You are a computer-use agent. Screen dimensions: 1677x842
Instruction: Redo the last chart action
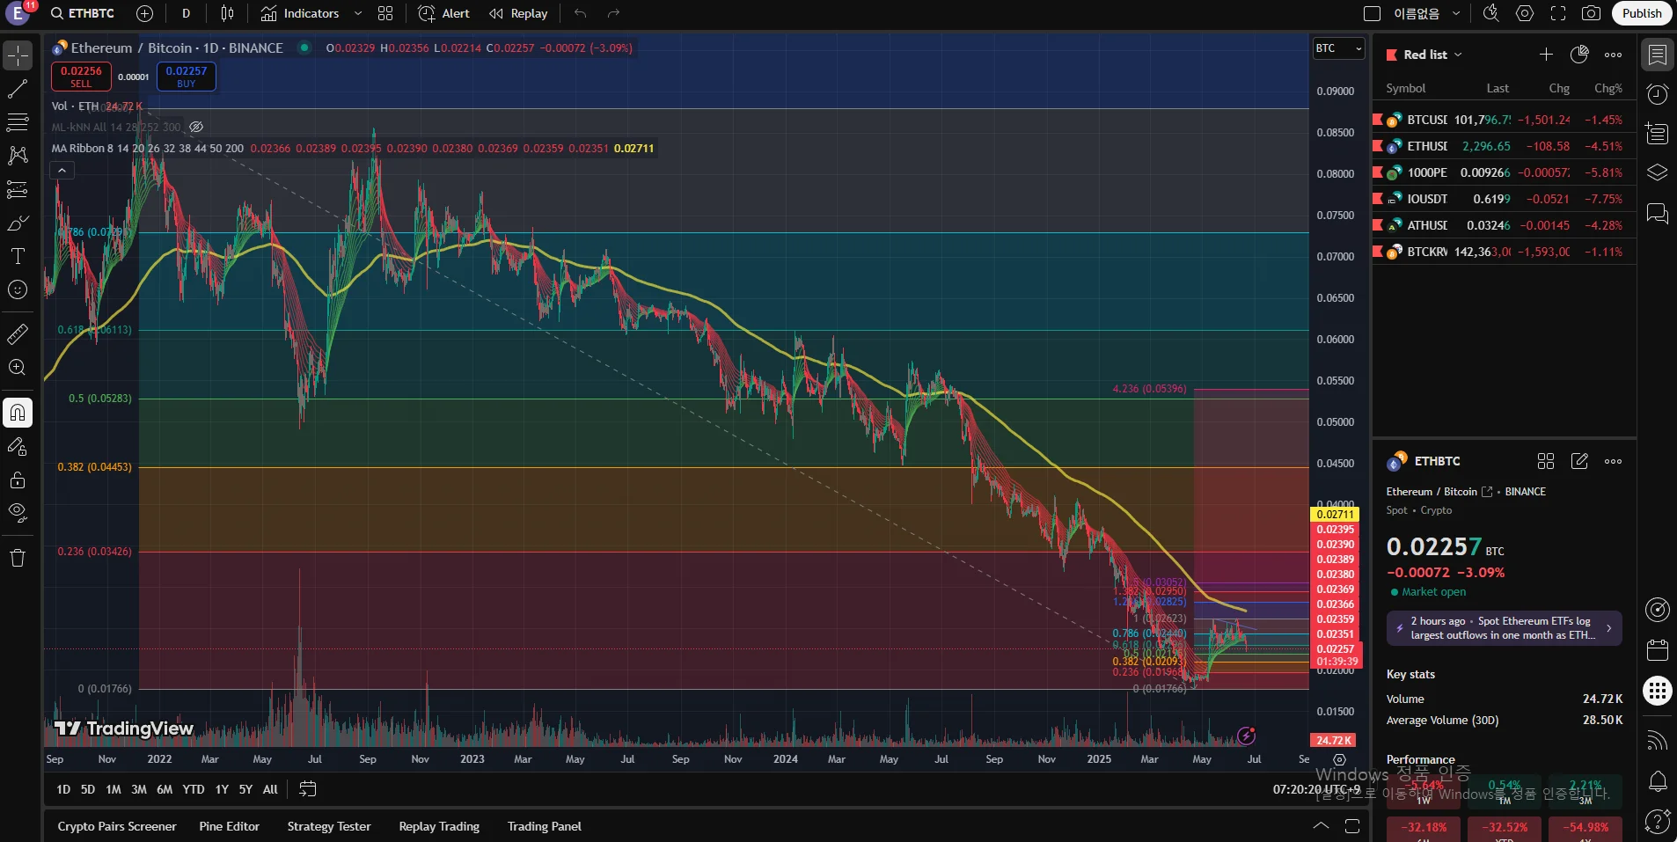(614, 13)
